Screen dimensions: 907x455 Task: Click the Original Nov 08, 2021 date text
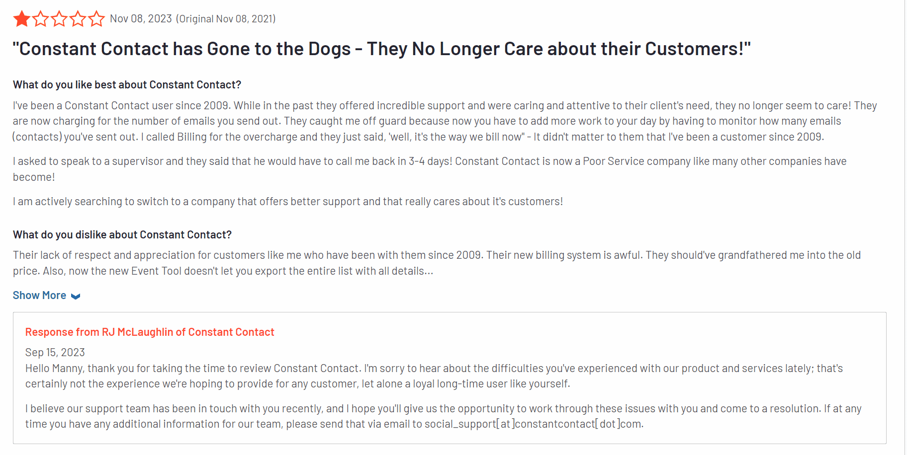[226, 19]
